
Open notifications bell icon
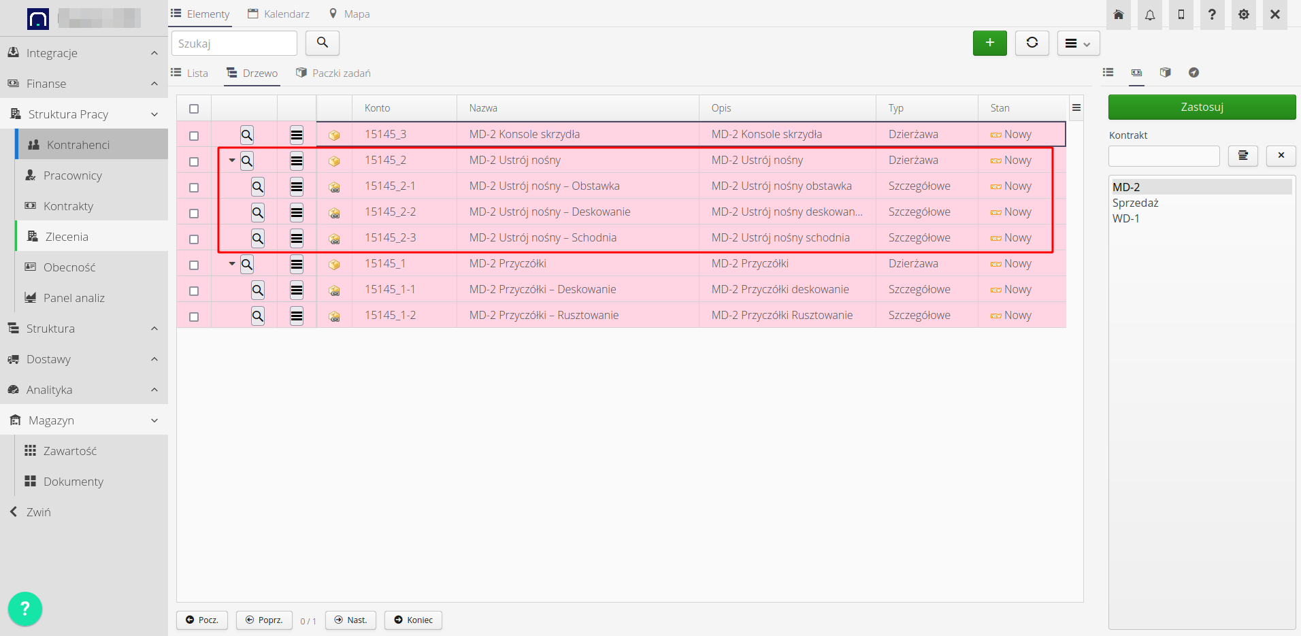(x=1149, y=14)
